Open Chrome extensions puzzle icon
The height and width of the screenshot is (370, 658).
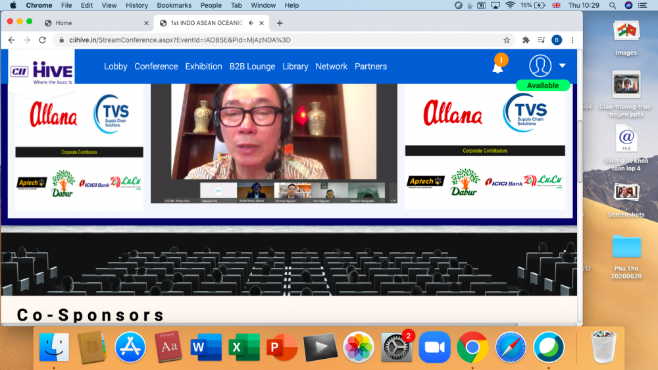click(x=526, y=40)
